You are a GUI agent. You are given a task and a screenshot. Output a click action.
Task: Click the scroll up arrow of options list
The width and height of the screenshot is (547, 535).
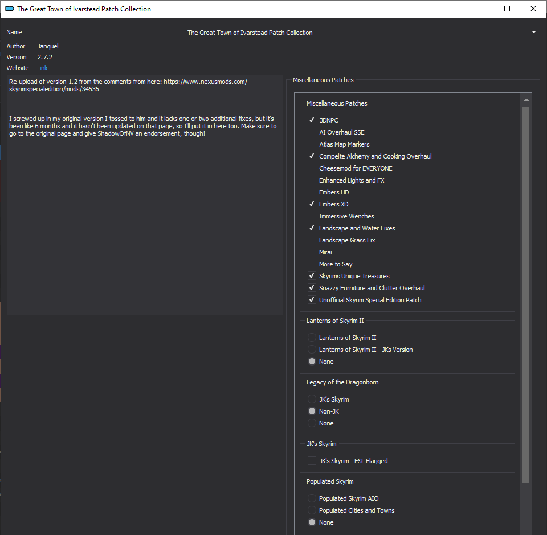(x=526, y=100)
